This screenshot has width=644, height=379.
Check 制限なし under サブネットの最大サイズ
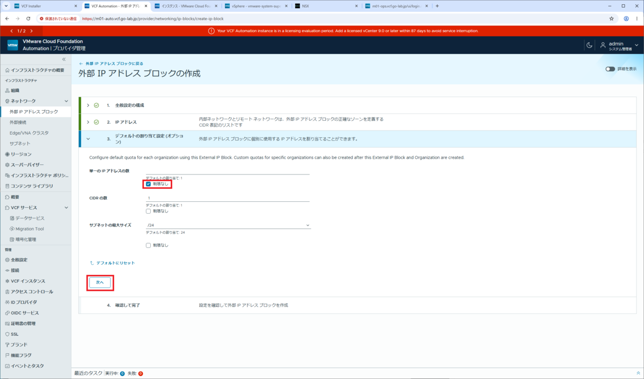[x=149, y=245]
